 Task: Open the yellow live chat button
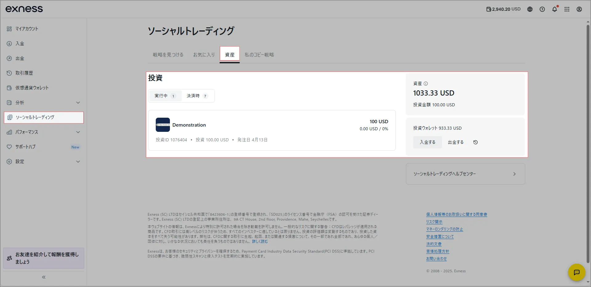(576, 272)
